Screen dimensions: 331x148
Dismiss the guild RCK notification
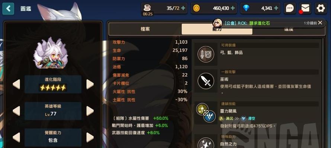pyautogui.click(x=320, y=23)
